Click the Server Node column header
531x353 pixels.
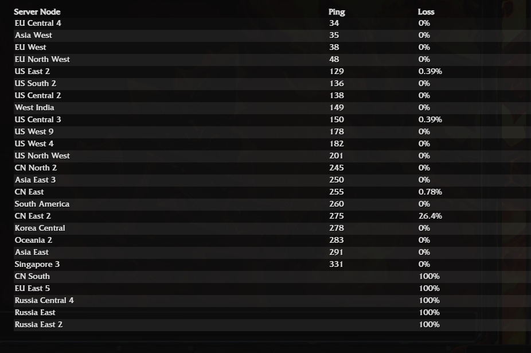click(x=37, y=12)
